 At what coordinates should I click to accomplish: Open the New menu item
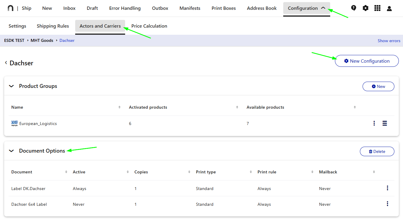pyautogui.click(x=47, y=8)
